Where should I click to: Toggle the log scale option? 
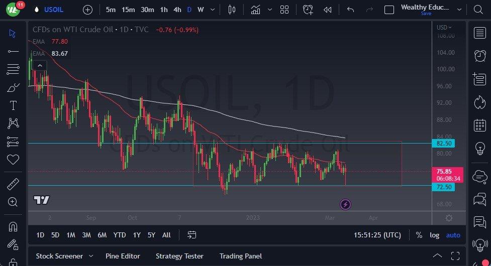pyautogui.click(x=434, y=235)
